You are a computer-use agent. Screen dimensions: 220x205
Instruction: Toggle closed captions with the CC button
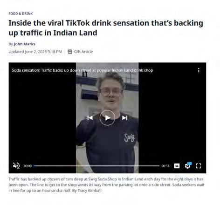[177, 166]
